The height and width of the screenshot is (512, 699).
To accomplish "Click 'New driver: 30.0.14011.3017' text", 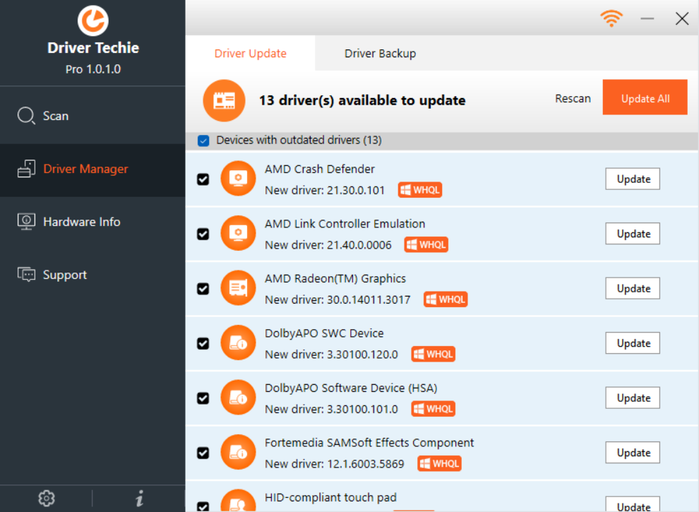I will [337, 299].
